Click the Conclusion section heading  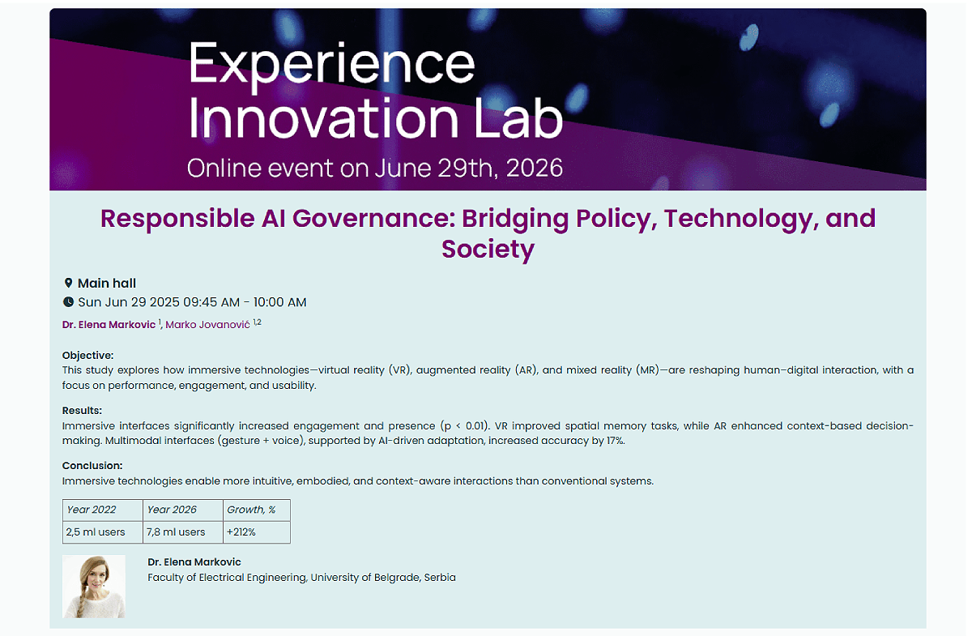[x=92, y=466]
